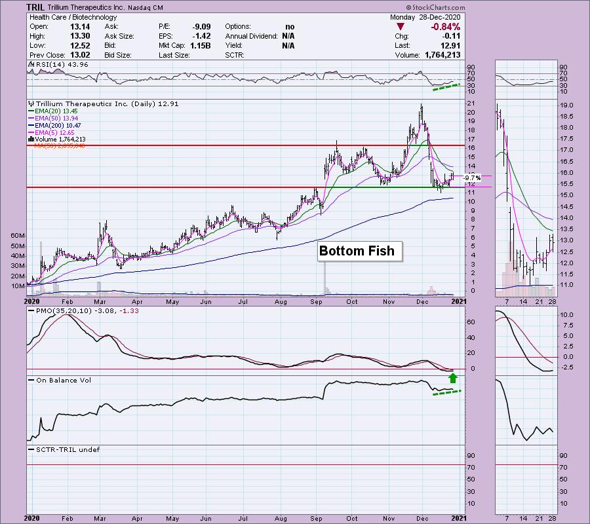Click the Bottom Fish annotation box
The image size is (590, 524).
click(x=360, y=251)
